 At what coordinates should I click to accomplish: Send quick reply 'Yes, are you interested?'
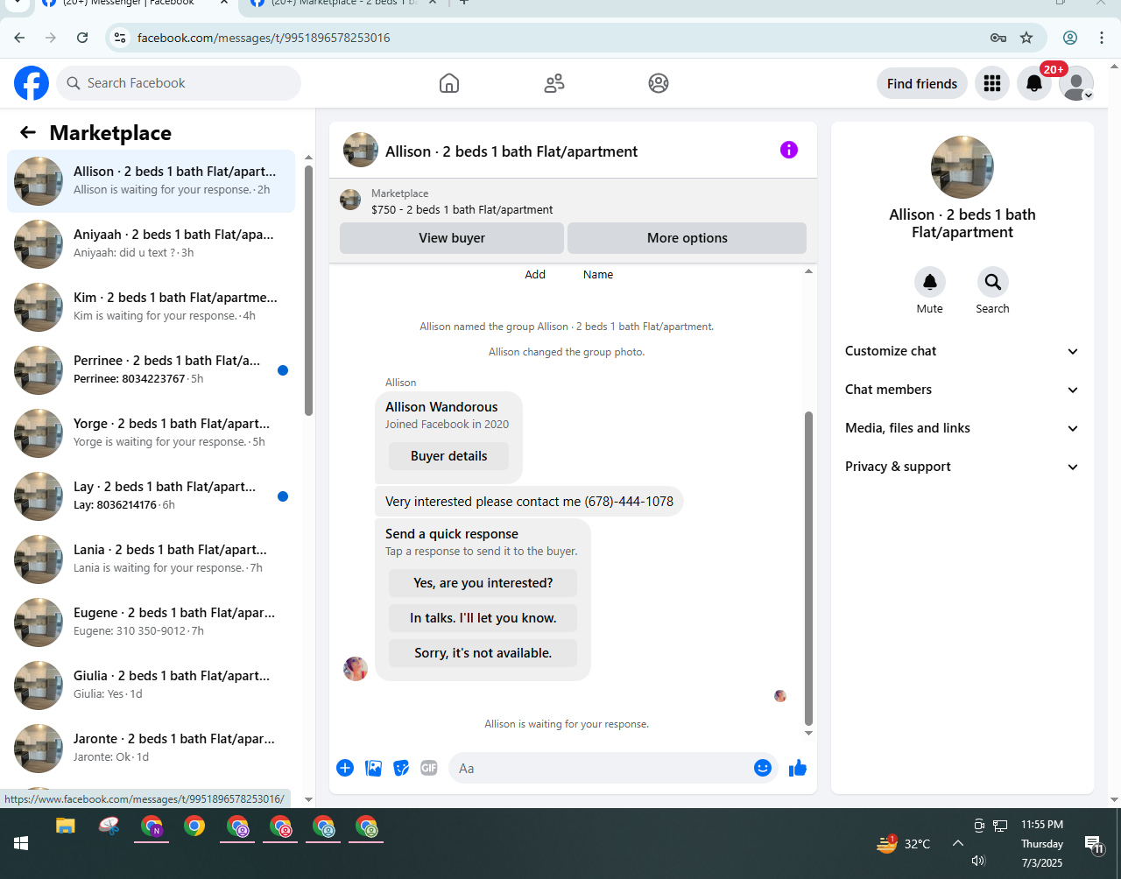[483, 583]
